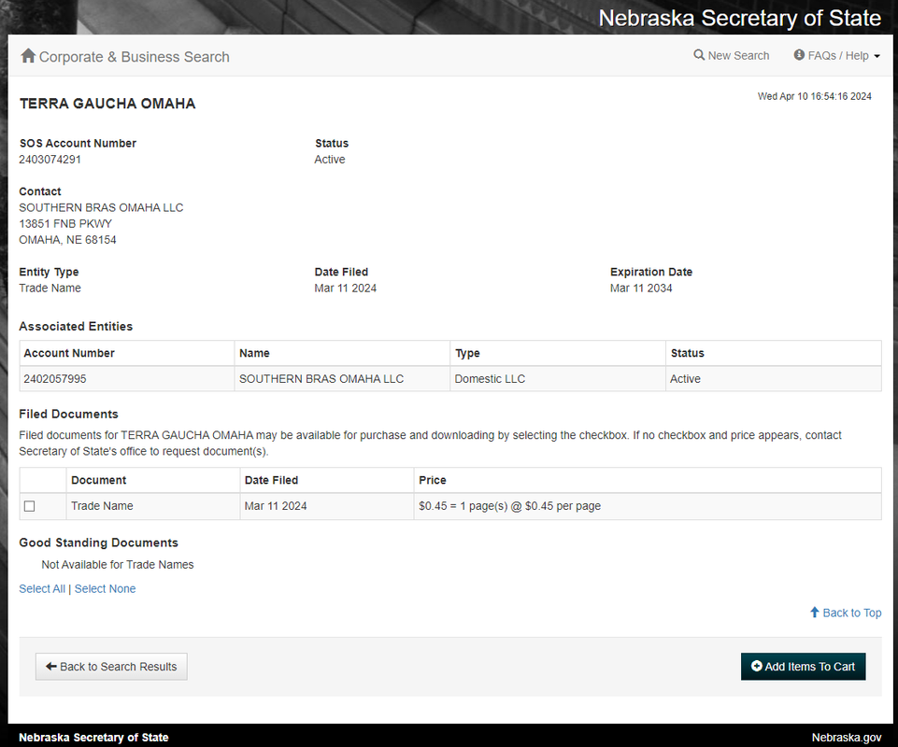Click contact address 13851 FNB PKWY

(65, 224)
